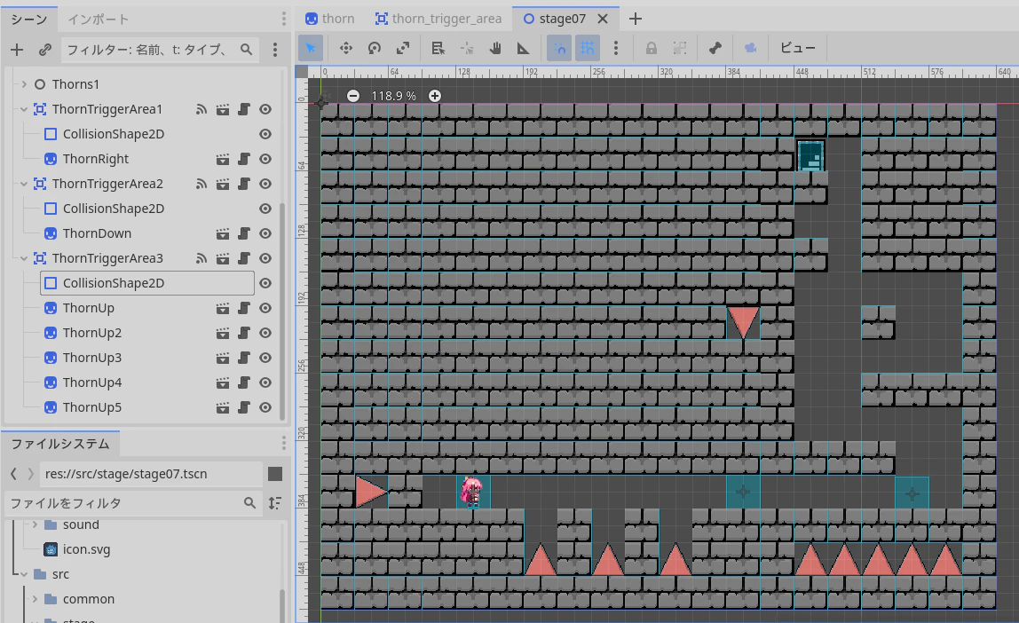Viewport: 1019px width, 623px height.
Task: Choose the Pan mode hand tool
Action: tap(495, 48)
